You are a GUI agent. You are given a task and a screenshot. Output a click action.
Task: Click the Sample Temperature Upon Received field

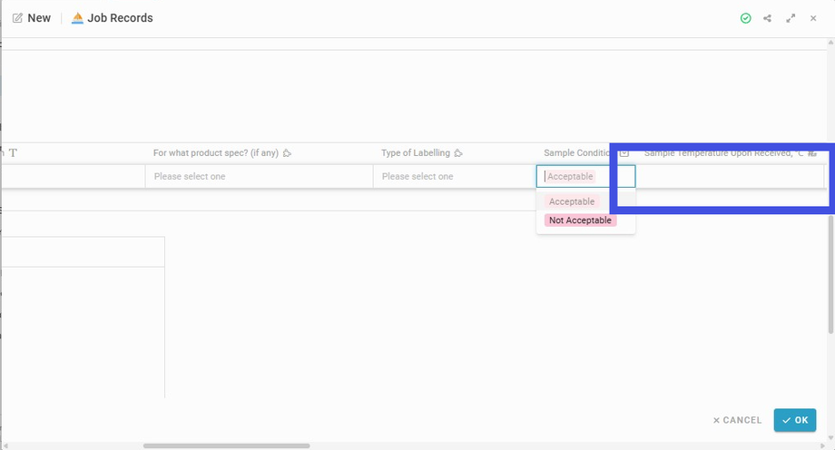coord(730,176)
